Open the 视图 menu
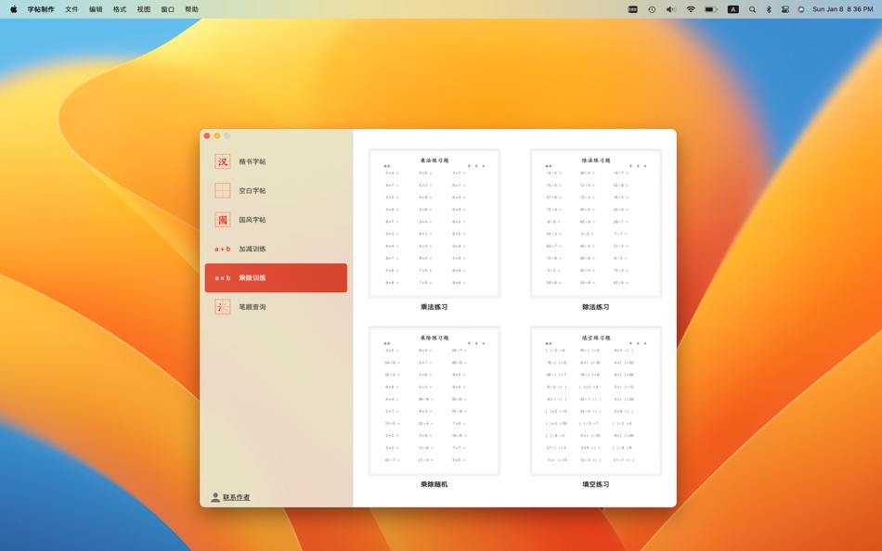Viewport: 882px width, 551px height. [x=143, y=9]
